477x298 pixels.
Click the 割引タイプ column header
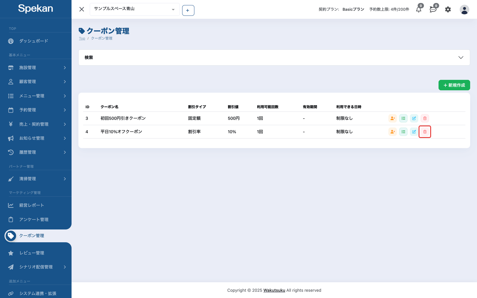197,107
